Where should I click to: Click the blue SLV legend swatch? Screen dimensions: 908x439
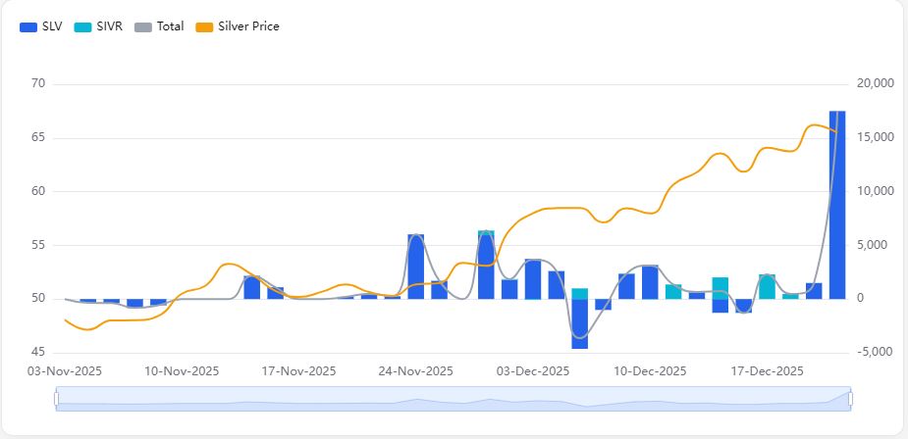pyautogui.click(x=28, y=27)
